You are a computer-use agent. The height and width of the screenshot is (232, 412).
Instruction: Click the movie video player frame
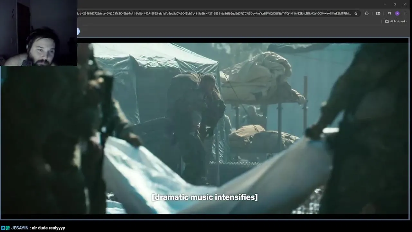click(x=205, y=128)
